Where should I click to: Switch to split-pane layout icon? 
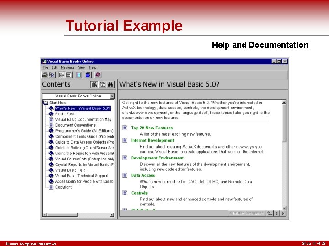62,75
